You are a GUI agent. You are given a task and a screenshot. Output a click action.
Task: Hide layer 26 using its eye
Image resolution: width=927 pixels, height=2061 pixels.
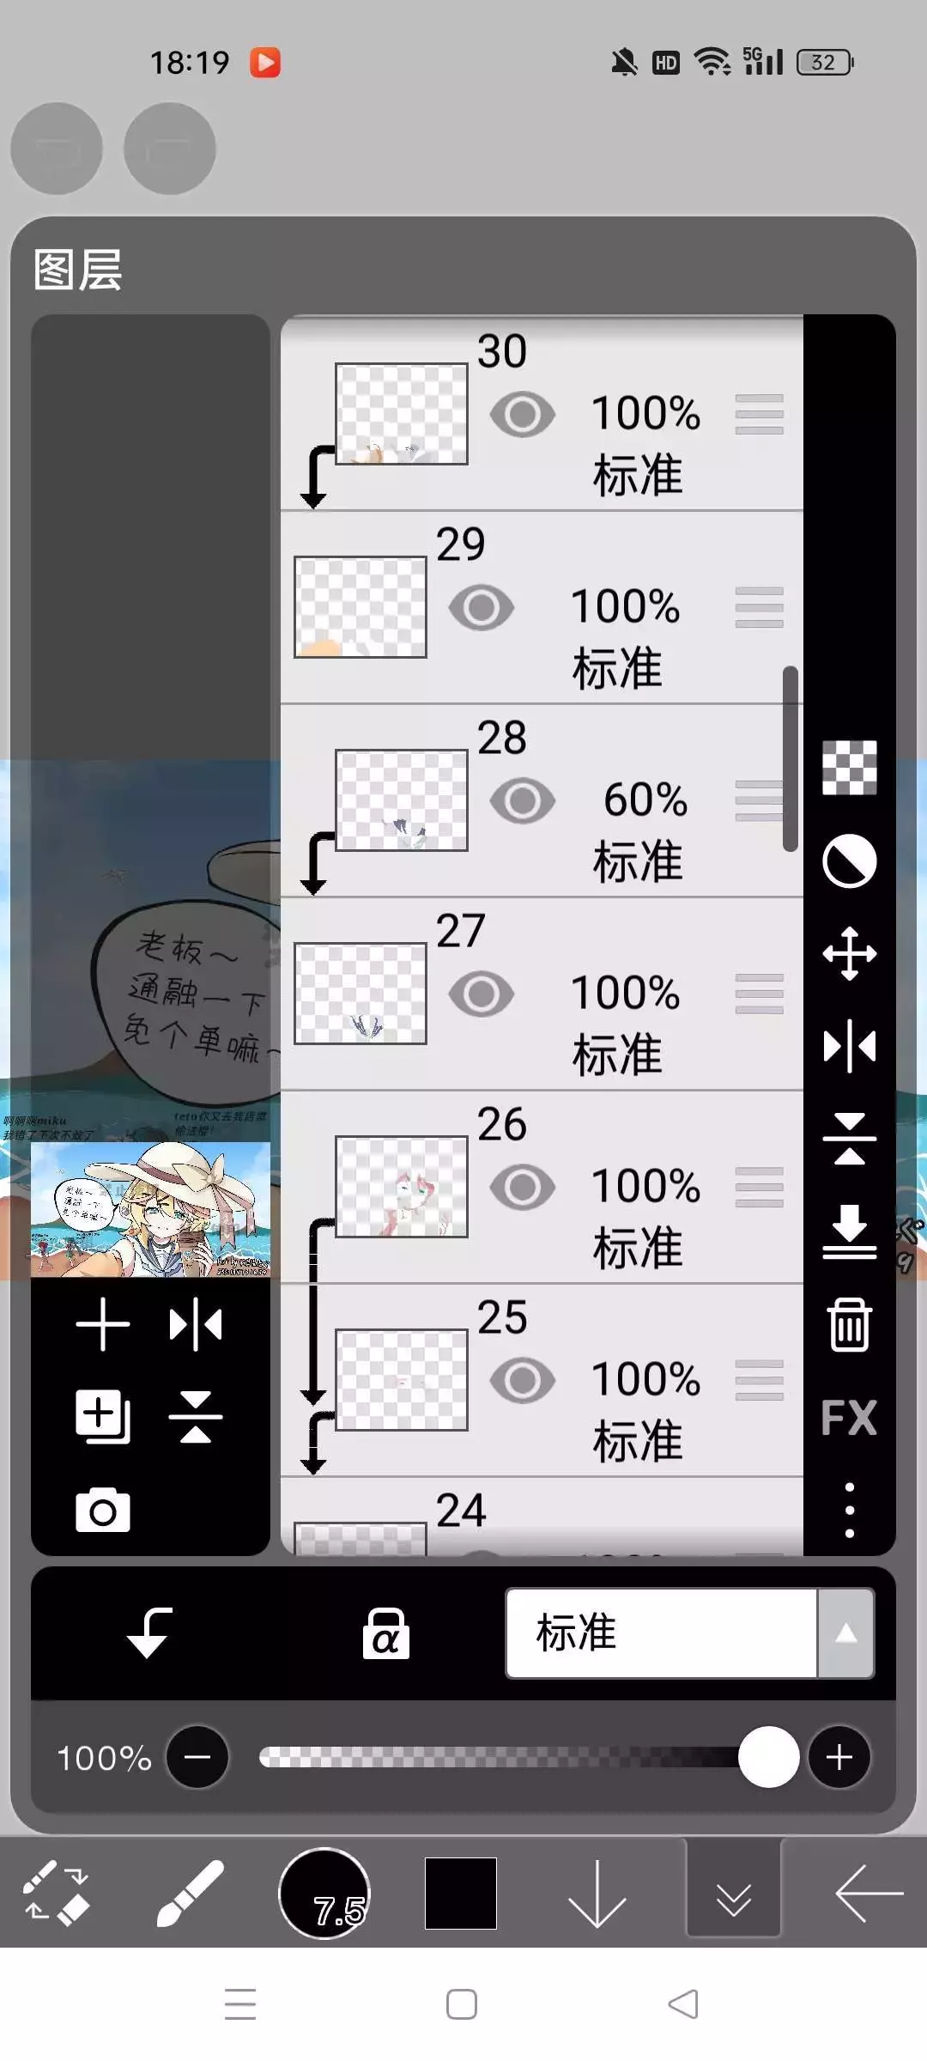(523, 1188)
